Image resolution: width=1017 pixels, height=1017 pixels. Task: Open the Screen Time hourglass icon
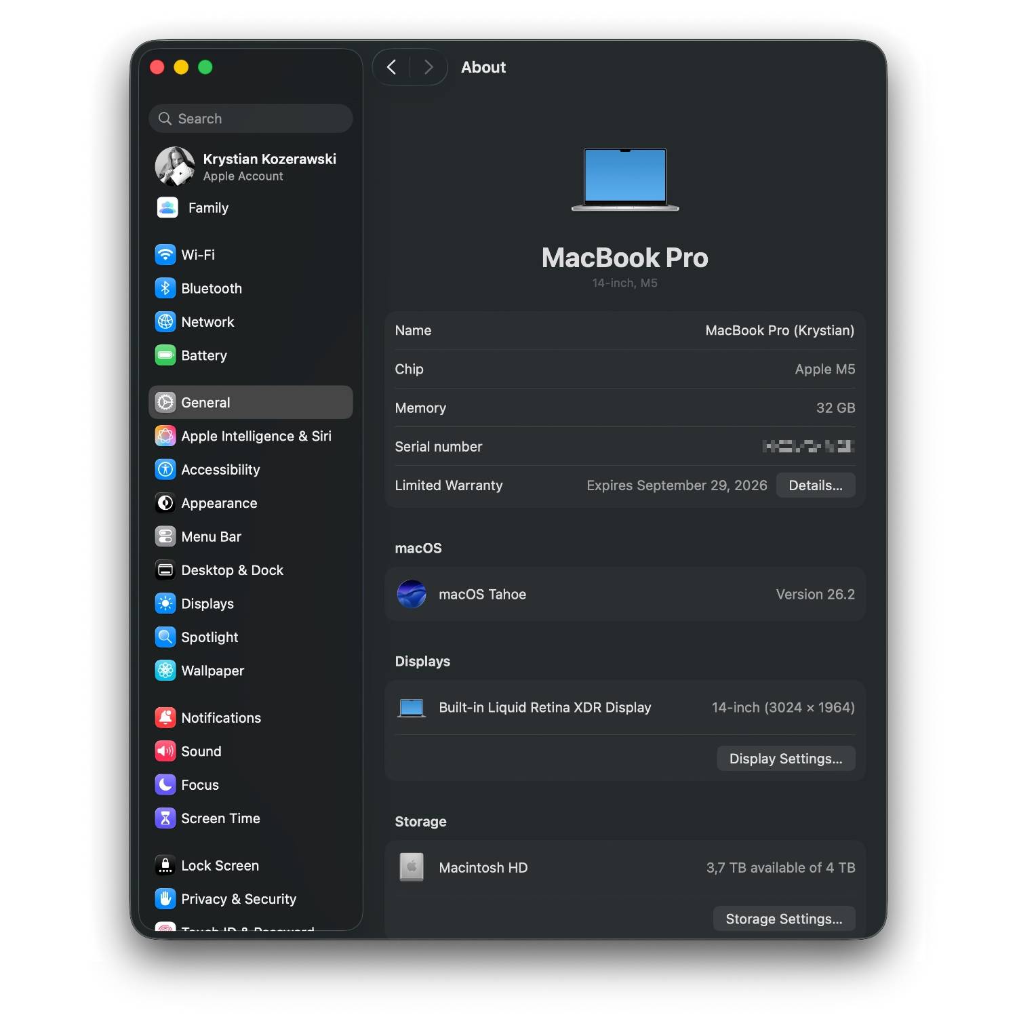(165, 818)
